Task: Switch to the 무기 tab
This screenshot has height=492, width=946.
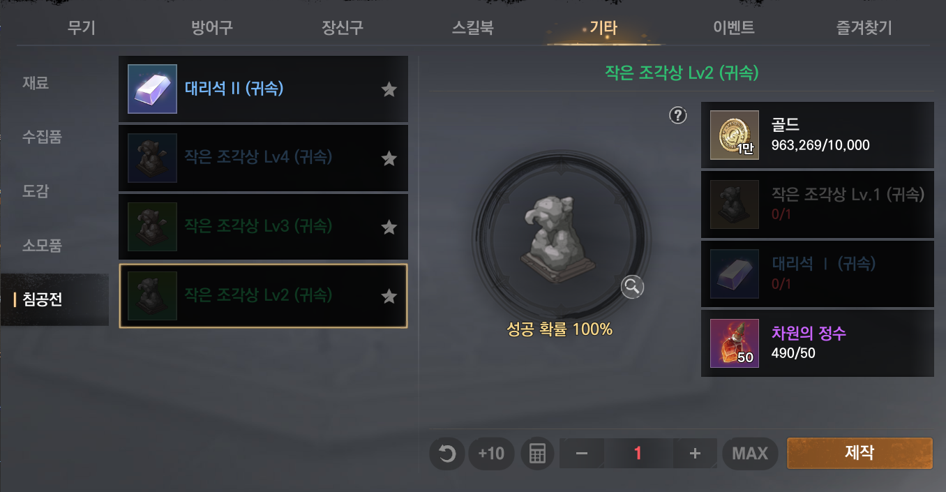Action: click(82, 29)
